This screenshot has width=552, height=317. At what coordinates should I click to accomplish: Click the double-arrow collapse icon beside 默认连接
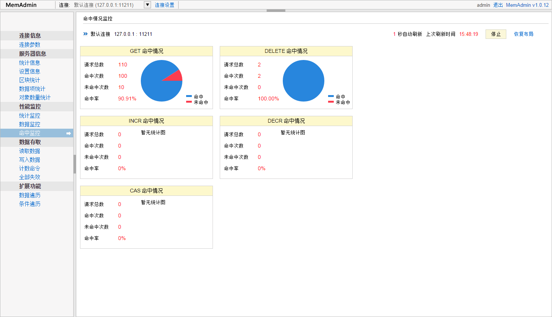[x=85, y=34]
